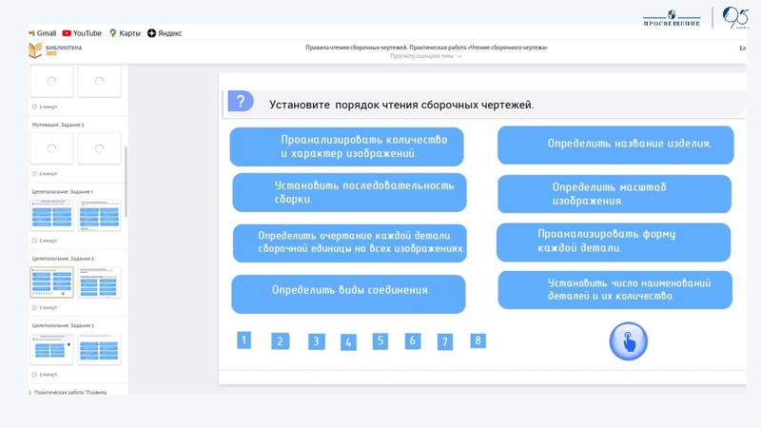This screenshot has height=428, width=761.
Task: Click the Библиотека book logo
Action: point(35,50)
